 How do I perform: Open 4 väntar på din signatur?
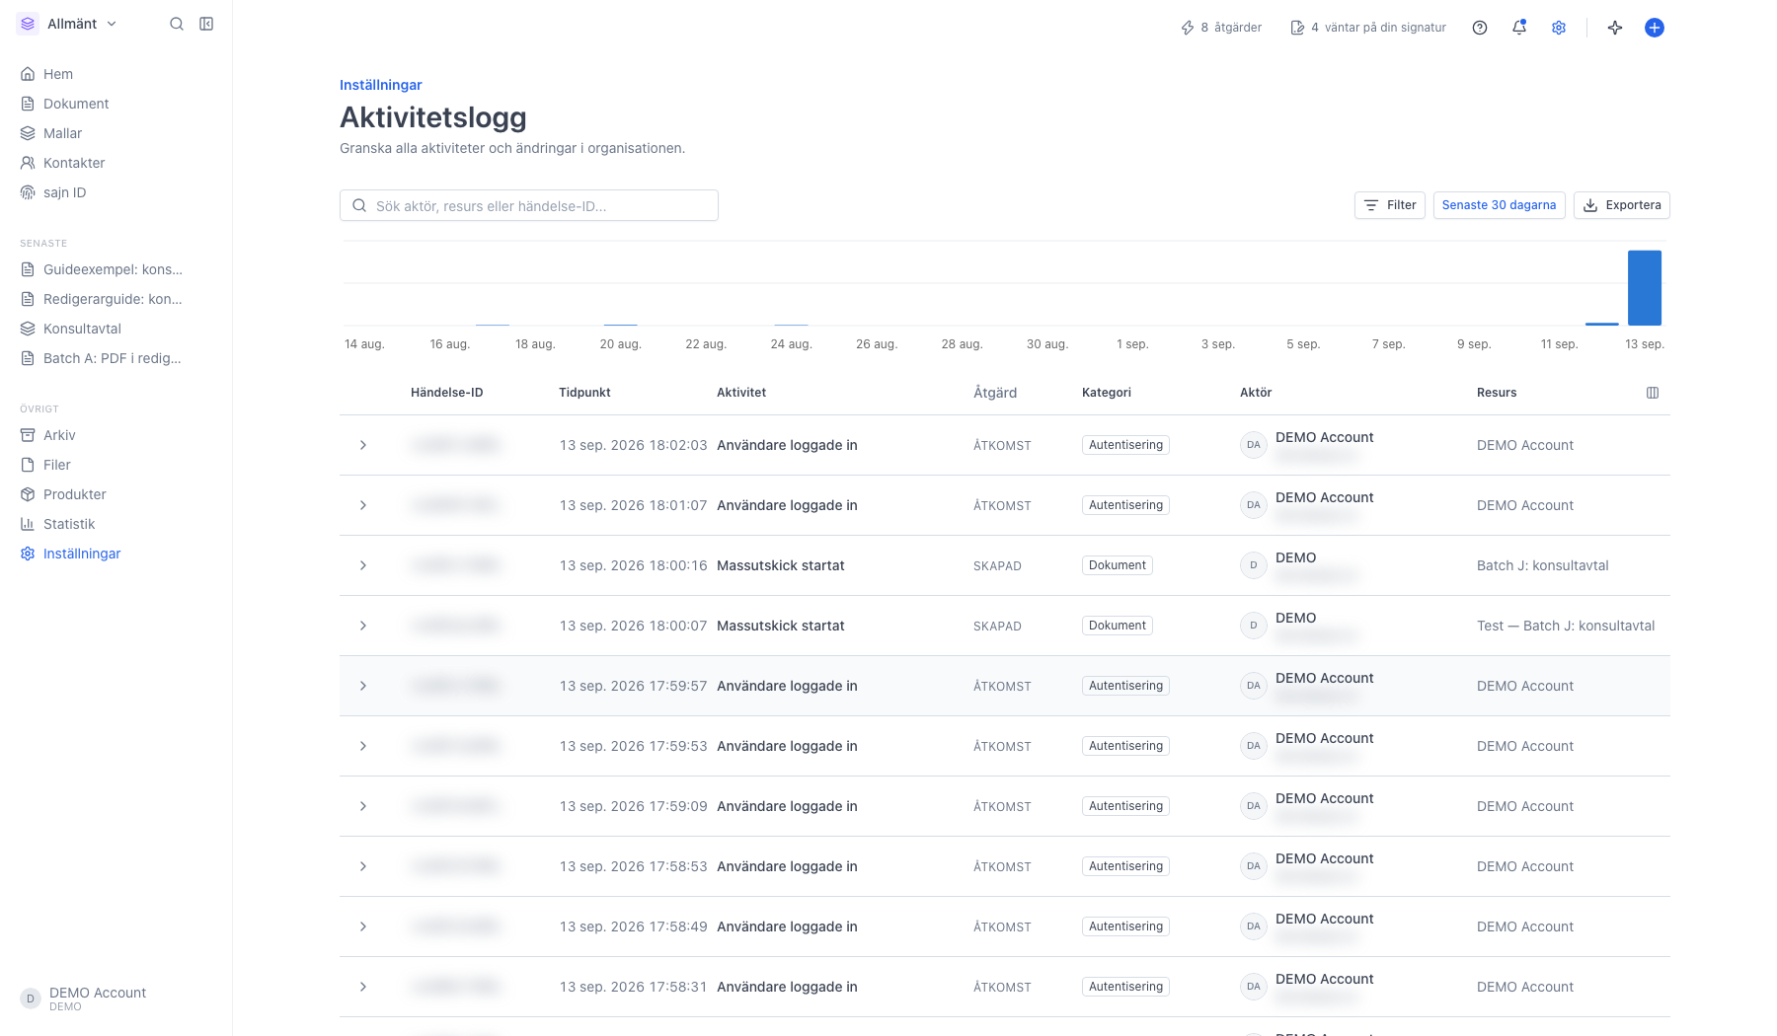[x=1368, y=28]
